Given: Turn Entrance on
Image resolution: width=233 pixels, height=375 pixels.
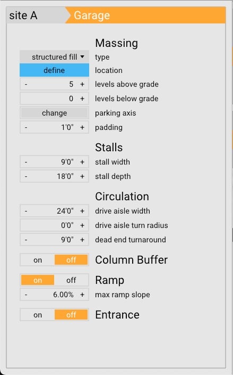Looking at the screenshot, I should point(38,315).
